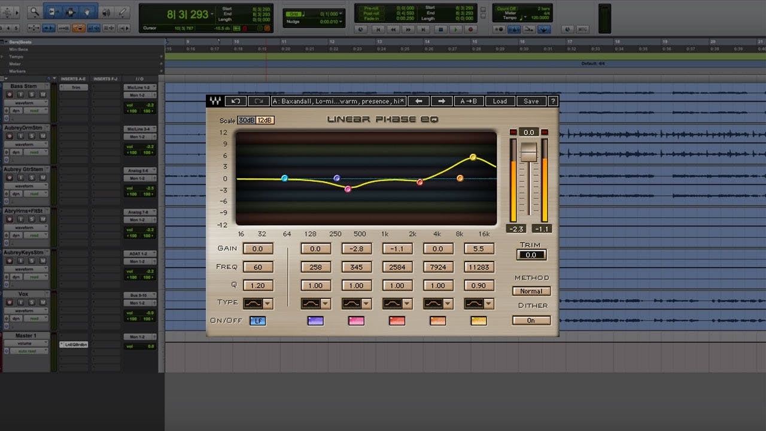Click the Record transport button

tap(471, 29)
